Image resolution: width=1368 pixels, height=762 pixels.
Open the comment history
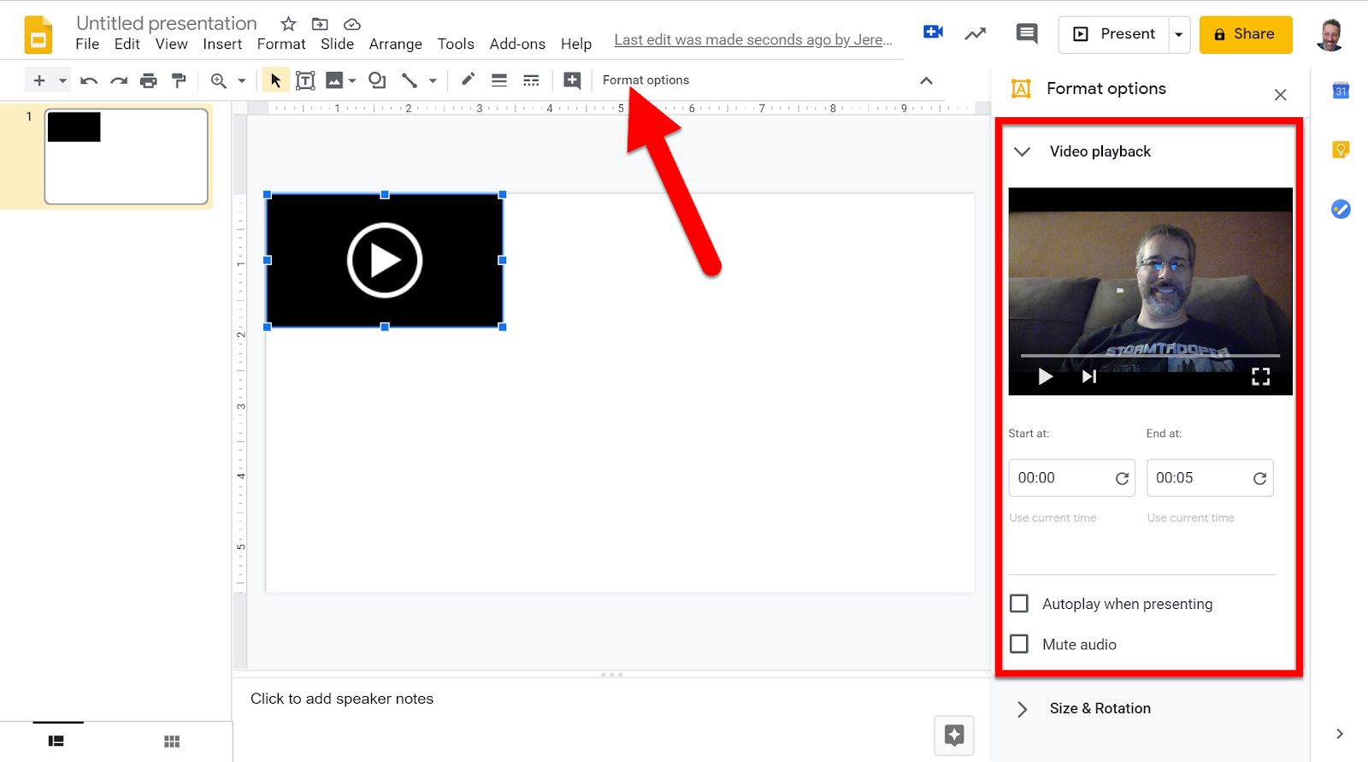(1027, 34)
